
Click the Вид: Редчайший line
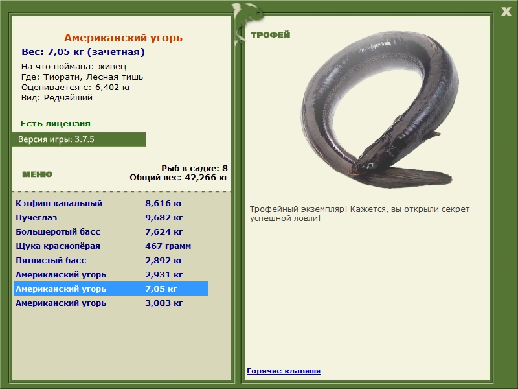57,98
